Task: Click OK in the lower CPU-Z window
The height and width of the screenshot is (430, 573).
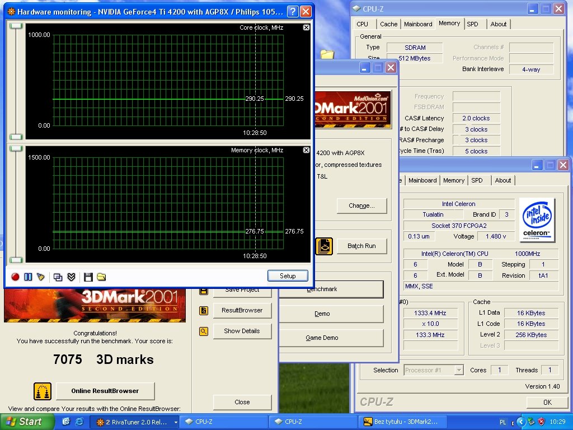Action: pos(547,402)
